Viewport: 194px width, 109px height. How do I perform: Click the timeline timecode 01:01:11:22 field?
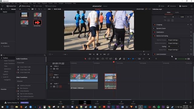pos(58,63)
